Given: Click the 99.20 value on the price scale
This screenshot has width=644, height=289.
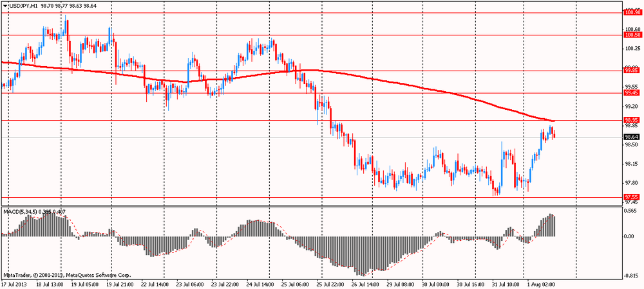Looking at the screenshot, I should coord(631,106).
